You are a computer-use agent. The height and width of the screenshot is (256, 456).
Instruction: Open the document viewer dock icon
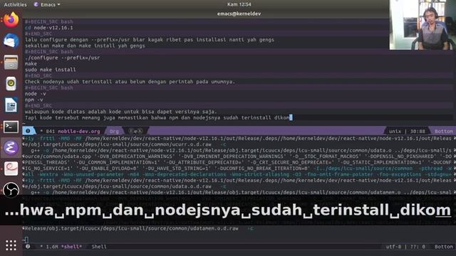click(11, 169)
